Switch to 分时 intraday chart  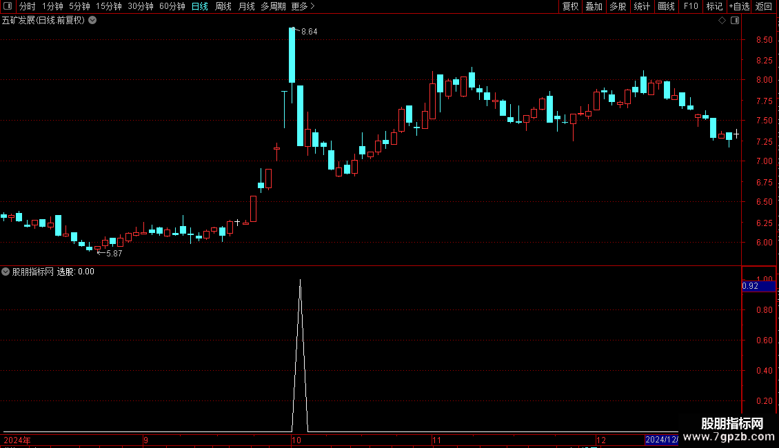pyautogui.click(x=28, y=6)
